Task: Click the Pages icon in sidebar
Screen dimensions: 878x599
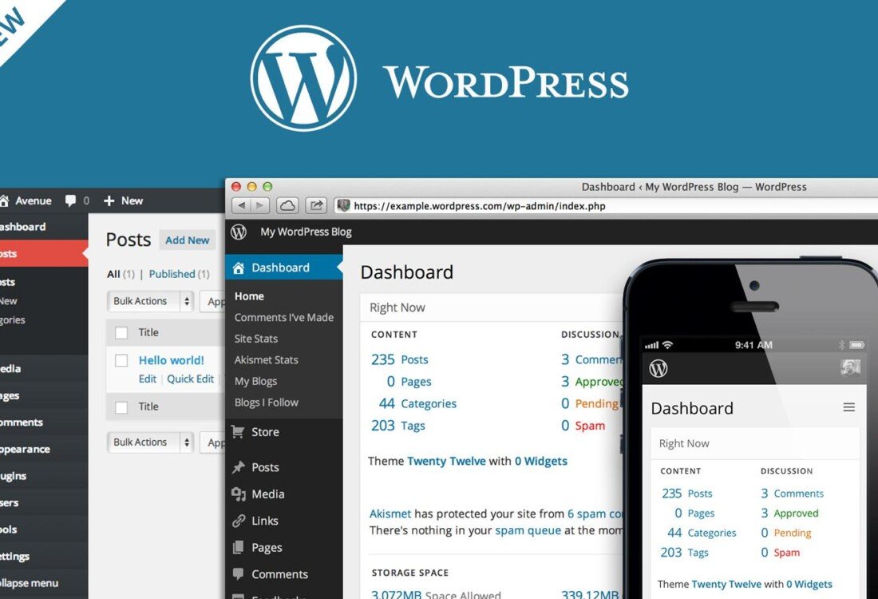Action: click(239, 547)
